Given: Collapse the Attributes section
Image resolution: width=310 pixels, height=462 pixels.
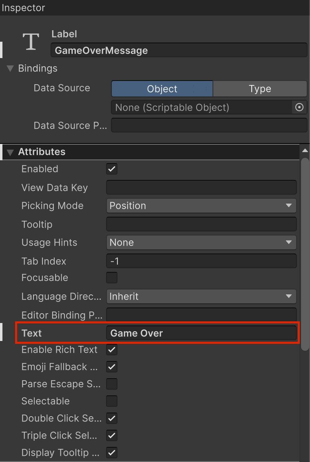Looking at the screenshot, I should 10,152.
